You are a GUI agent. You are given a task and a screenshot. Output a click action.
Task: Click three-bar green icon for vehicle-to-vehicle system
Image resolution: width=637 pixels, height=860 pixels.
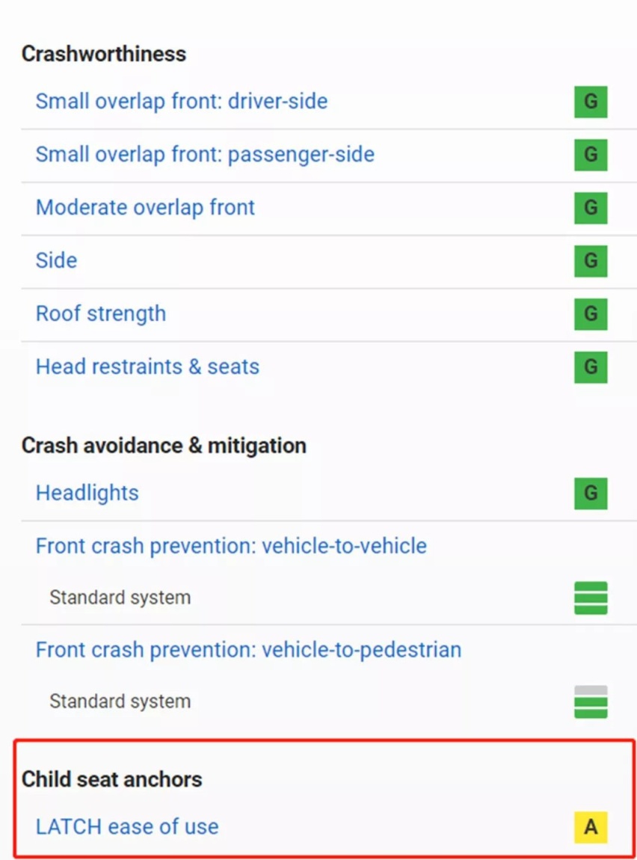click(x=591, y=598)
